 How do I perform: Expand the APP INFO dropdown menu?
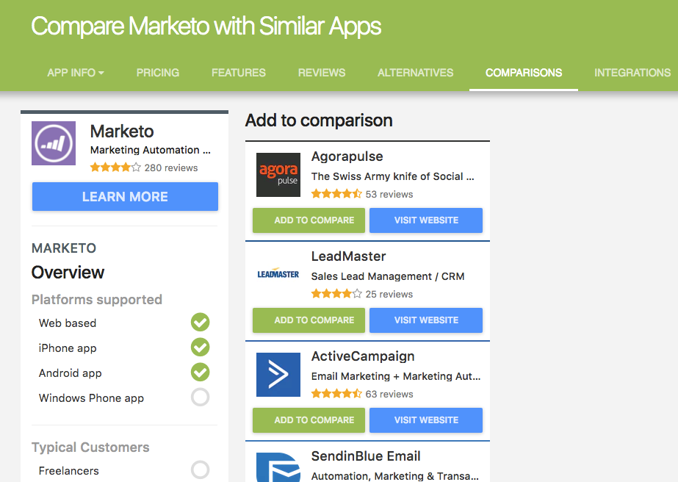pyautogui.click(x=76, y=73)
